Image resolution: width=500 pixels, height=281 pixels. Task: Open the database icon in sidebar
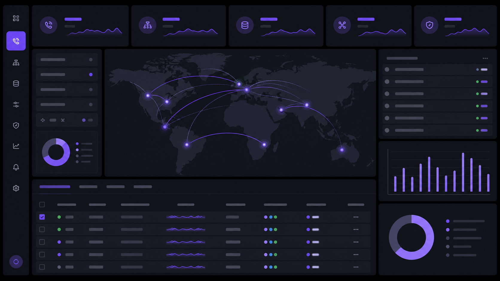point(16,84)
